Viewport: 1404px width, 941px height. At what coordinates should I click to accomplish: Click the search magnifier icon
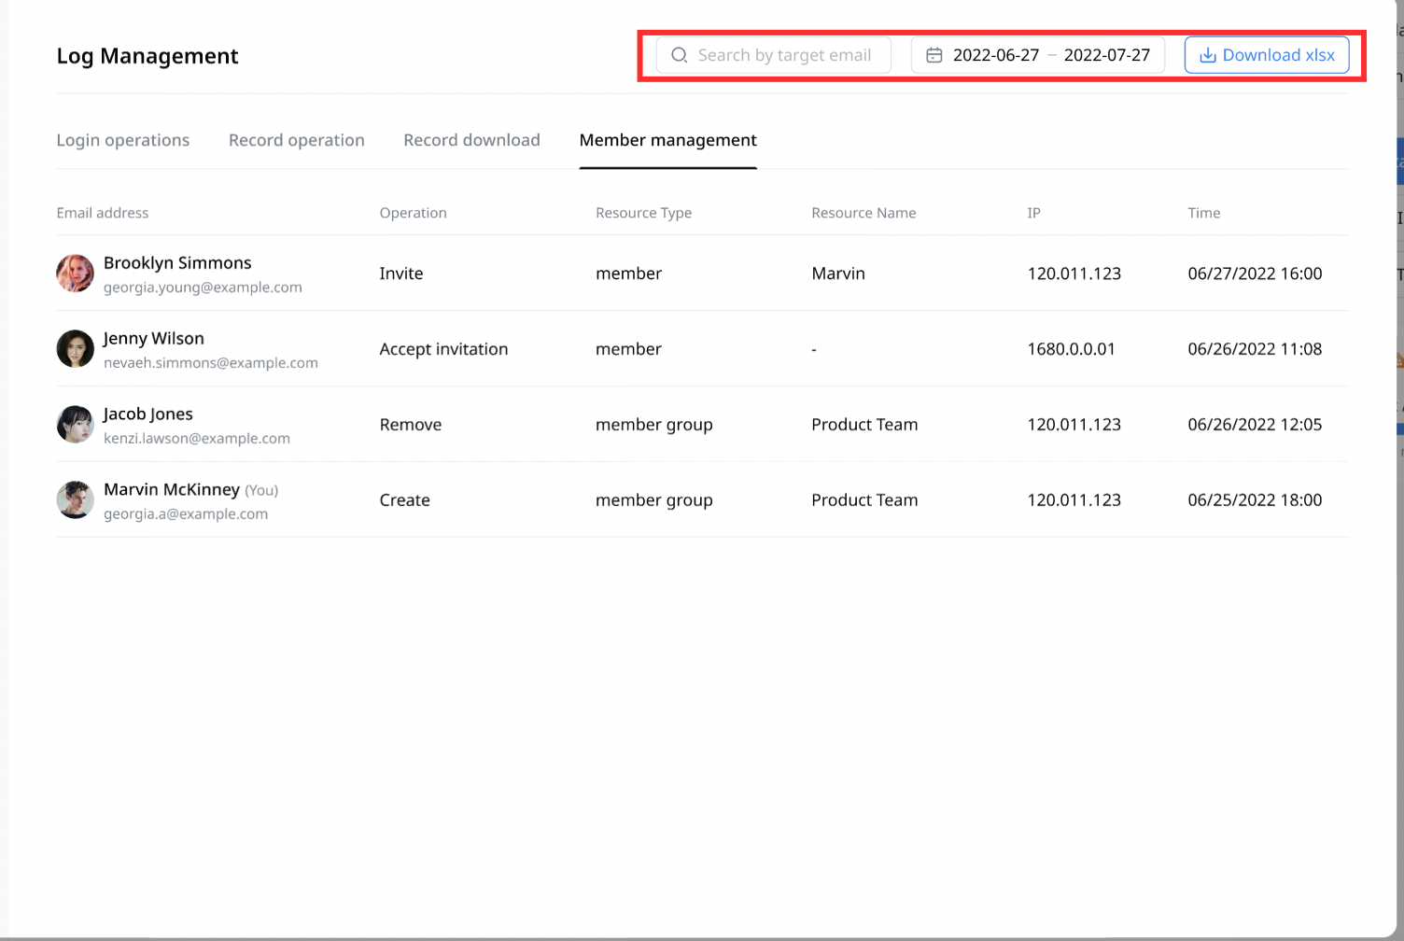680,55
